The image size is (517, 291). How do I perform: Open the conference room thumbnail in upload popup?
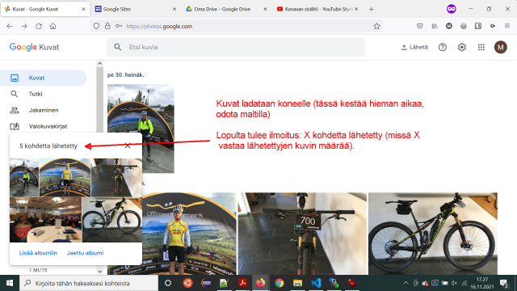click(x=45, y=220)
